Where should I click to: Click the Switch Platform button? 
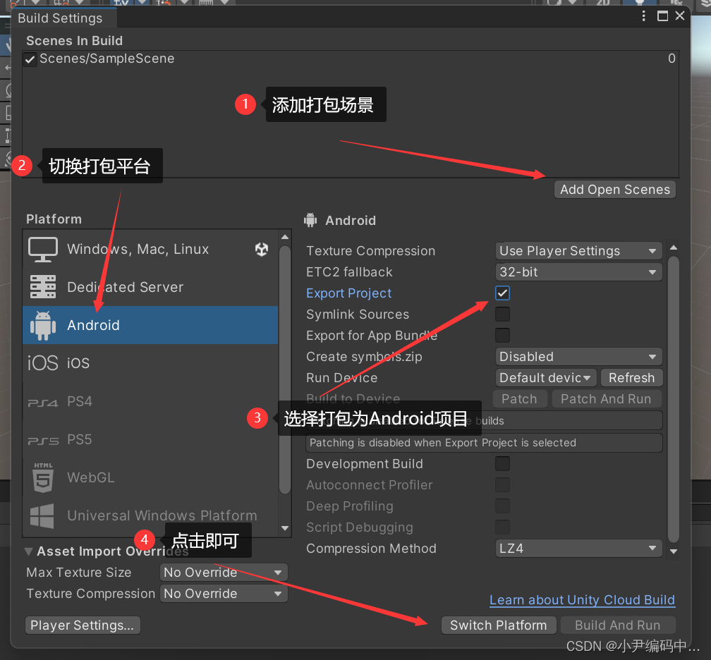pos(498,625)
